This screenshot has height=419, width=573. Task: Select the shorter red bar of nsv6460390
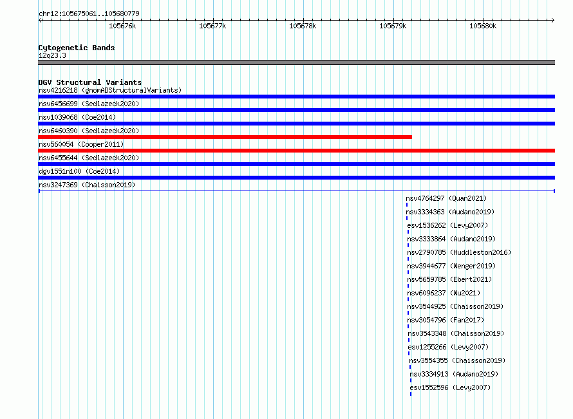click(225, 137)
